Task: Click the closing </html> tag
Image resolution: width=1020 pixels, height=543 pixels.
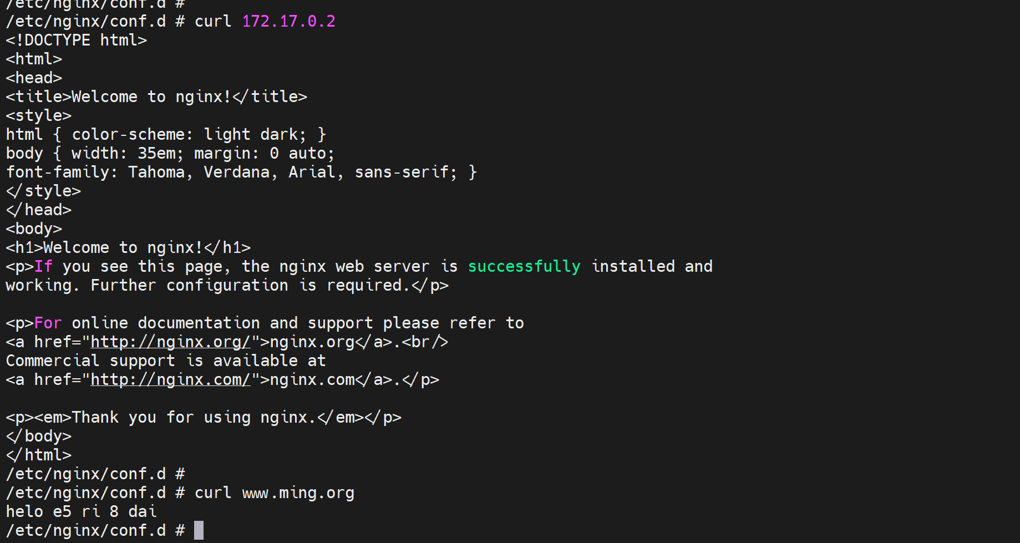Action: click(x=38, y=455)
